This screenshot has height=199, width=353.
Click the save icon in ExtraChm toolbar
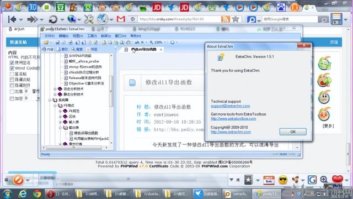tap(57, 43)
